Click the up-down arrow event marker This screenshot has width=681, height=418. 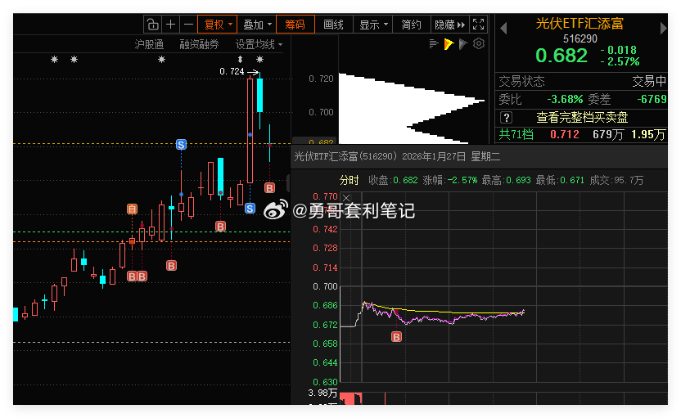(240, 59)
